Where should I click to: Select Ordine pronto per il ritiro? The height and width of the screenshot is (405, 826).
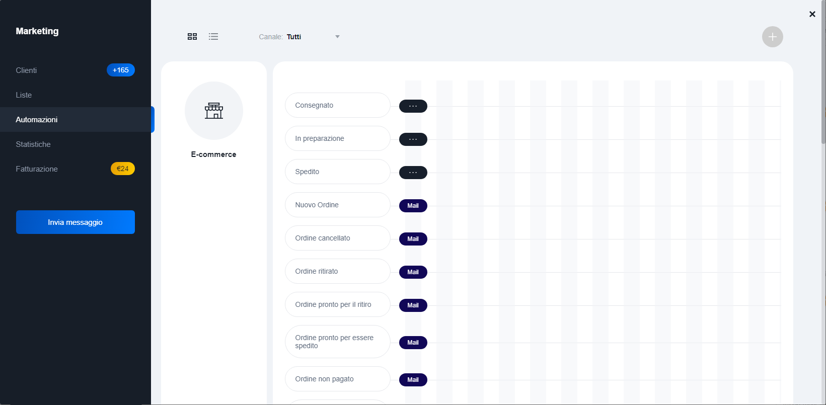coord(337,304)
